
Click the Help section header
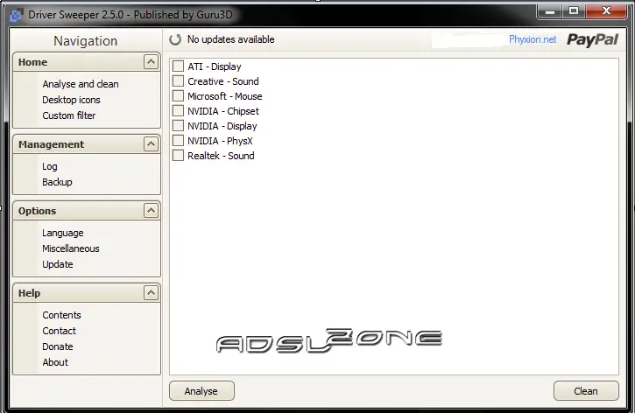(87, 293)
